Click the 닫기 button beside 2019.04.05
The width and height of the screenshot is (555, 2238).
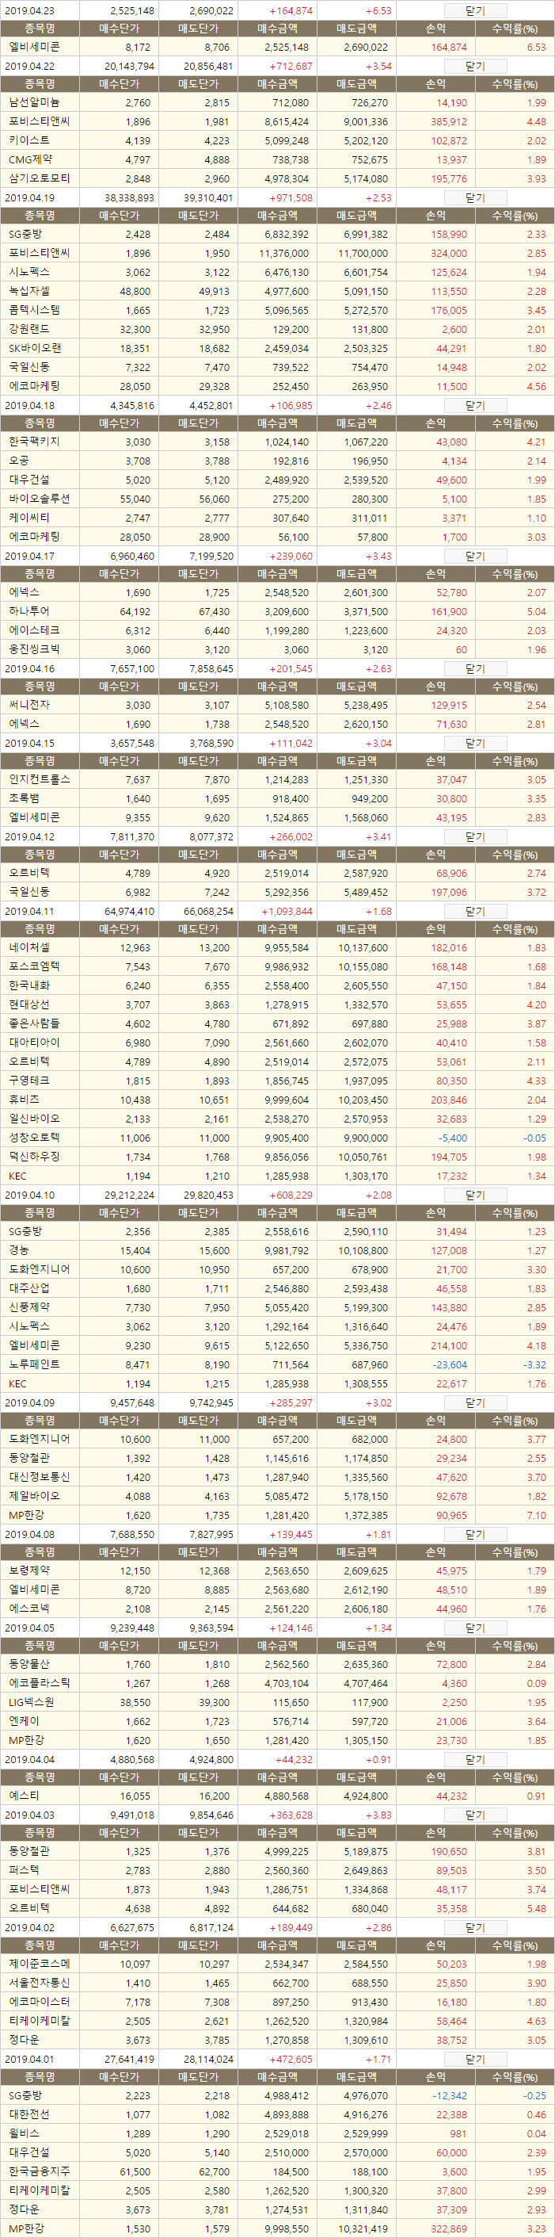(475, 1628)
